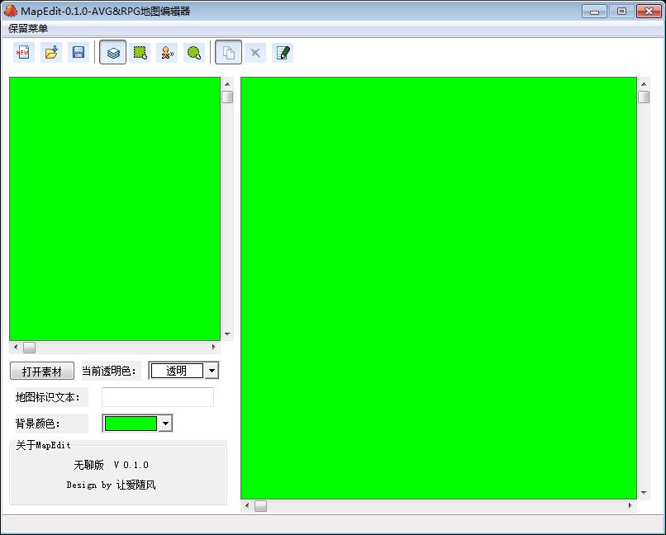Click the 地图标识文本 input field

point(158,397)
